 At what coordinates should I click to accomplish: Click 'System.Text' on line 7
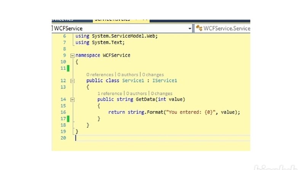tap(107, 42)
